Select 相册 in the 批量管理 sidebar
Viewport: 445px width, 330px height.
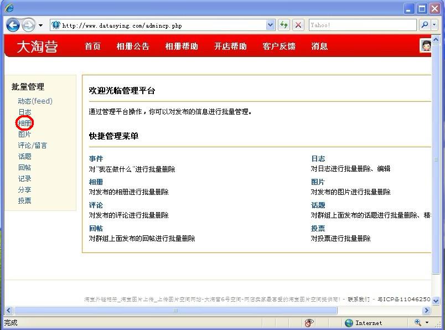click(25, 123)
